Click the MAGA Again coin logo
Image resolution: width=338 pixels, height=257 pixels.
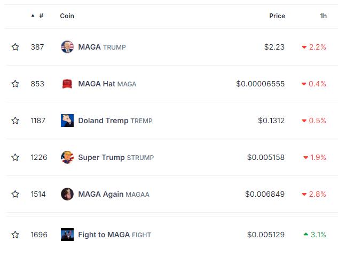point(67,194)
